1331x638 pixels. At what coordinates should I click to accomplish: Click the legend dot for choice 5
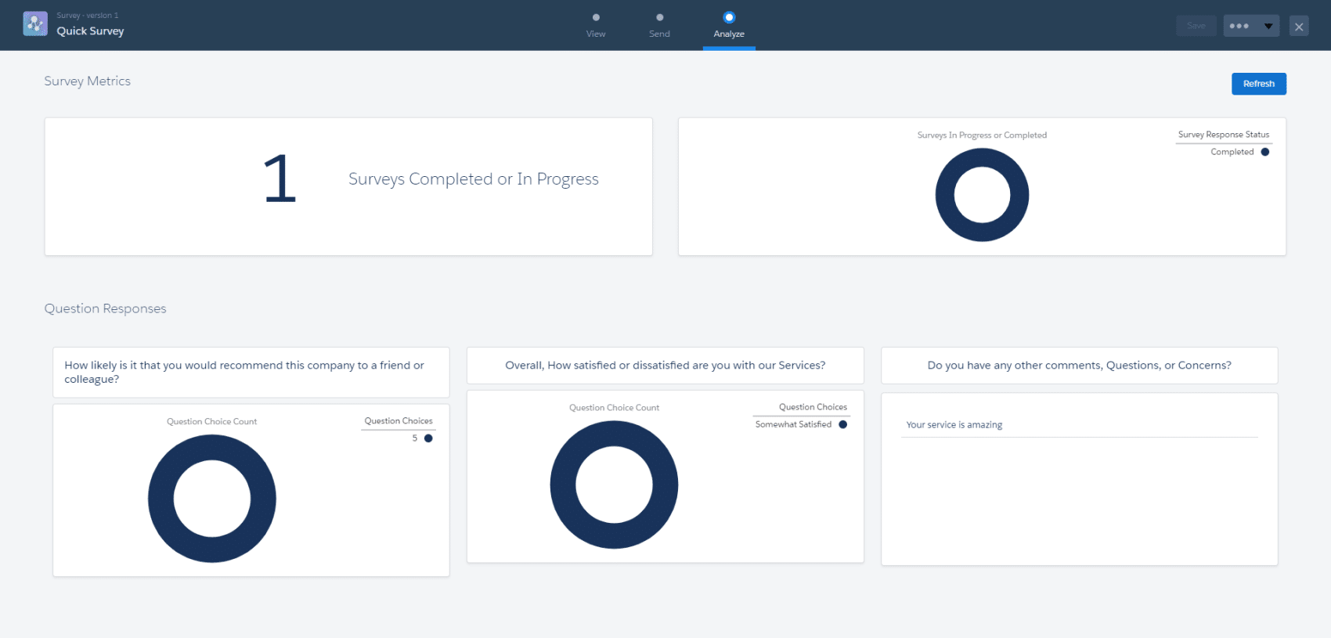click(428, 438)
